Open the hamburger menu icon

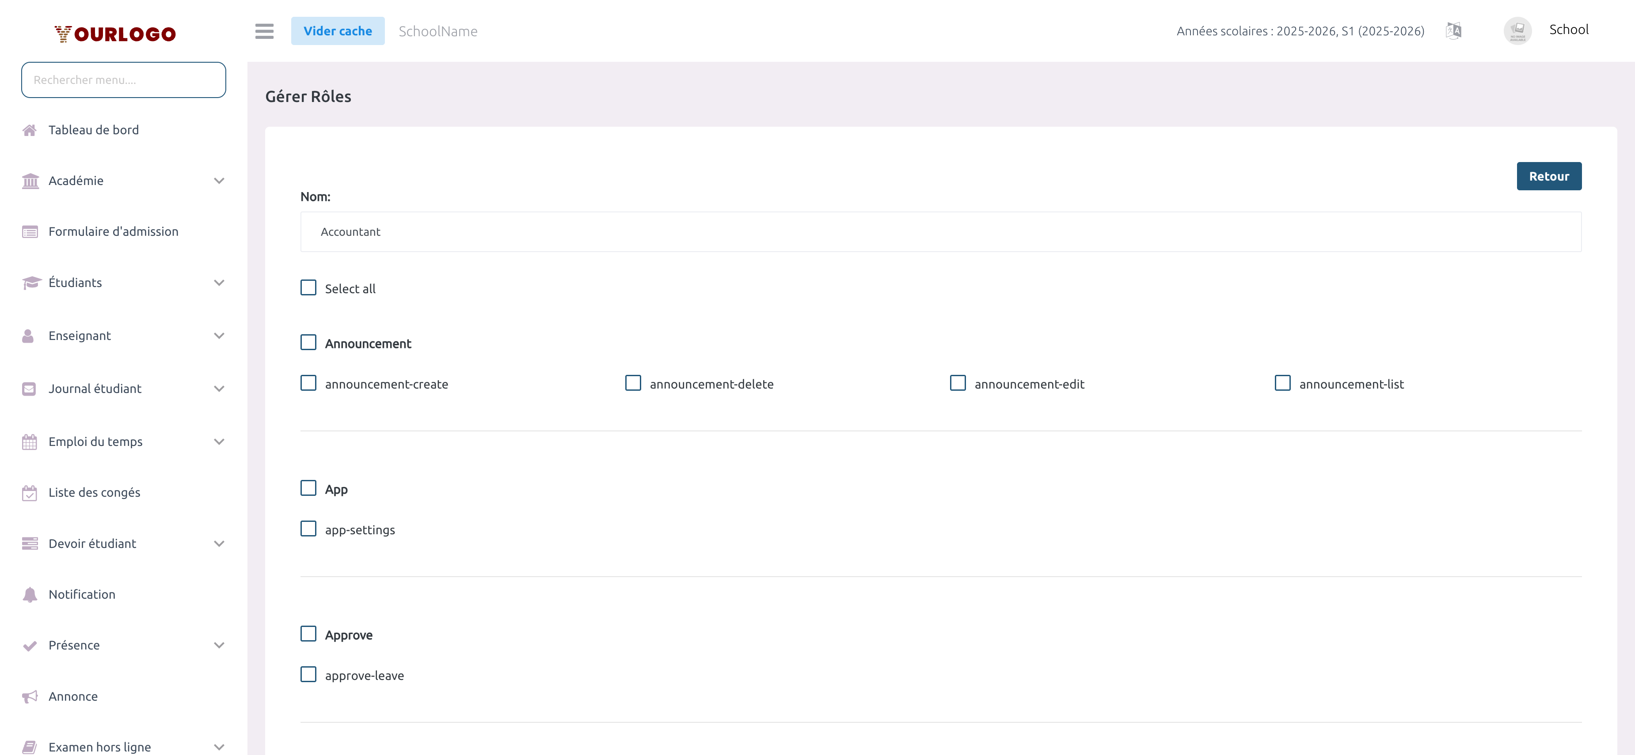click(x=264, y=31)
